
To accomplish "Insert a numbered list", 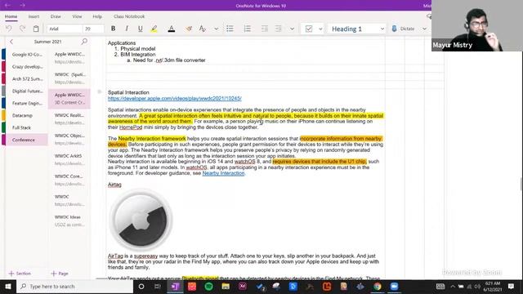I will coord(247,29).
